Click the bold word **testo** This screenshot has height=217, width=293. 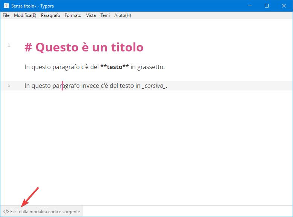(x=115, y=67)
